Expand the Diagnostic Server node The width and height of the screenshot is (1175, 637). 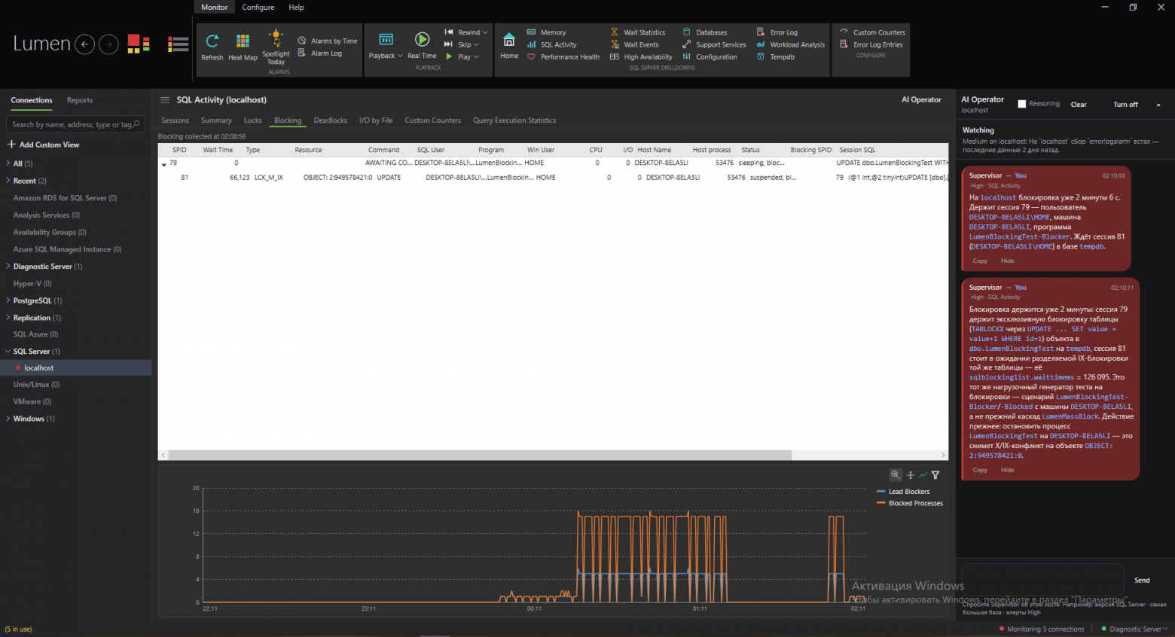click(8, 266)
